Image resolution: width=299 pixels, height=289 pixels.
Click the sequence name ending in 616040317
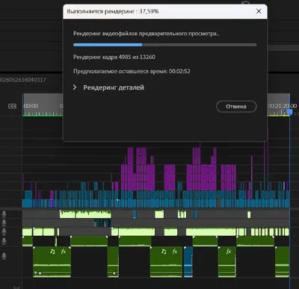pos(22,80)
